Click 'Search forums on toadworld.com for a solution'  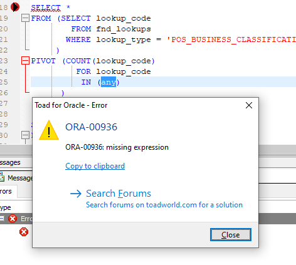click(x=164, y=205)
